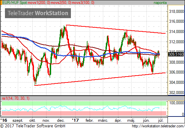Click the máj. month label
This screenshot has width=185, height=129.
tap(131, 120)
